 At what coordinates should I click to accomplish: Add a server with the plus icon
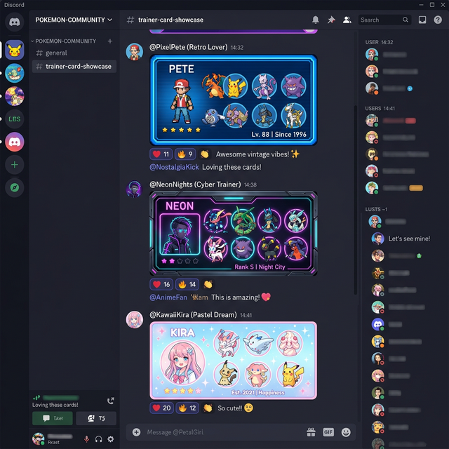[x=14, y=165]
